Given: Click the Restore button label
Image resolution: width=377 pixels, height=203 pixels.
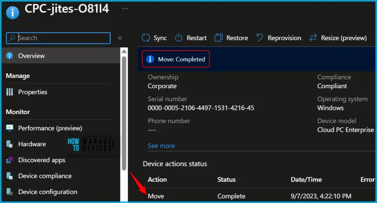Looking at the screenshot, I should (237, 38).
